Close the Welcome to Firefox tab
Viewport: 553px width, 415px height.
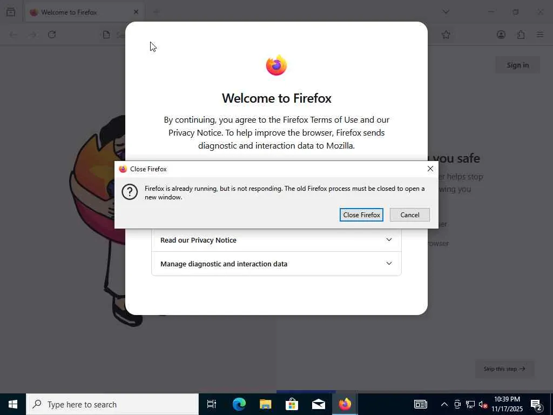coord(136,12)
